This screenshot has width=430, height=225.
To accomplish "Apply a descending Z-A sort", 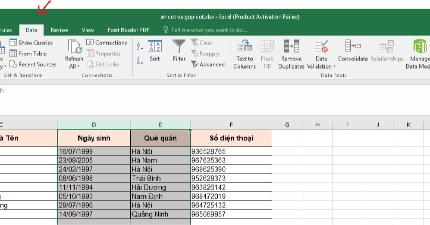I will tap(140, 60).
